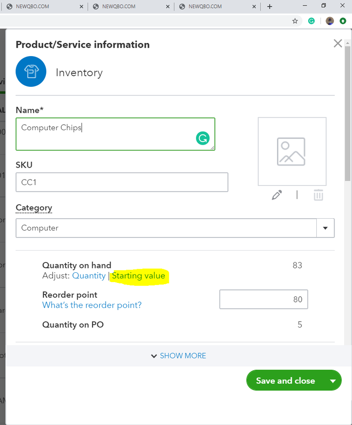This screenshot has width=352, height=425.
Task: Close the Product/Service information panel
Action: pyautogui.click(x=338, y=43)
